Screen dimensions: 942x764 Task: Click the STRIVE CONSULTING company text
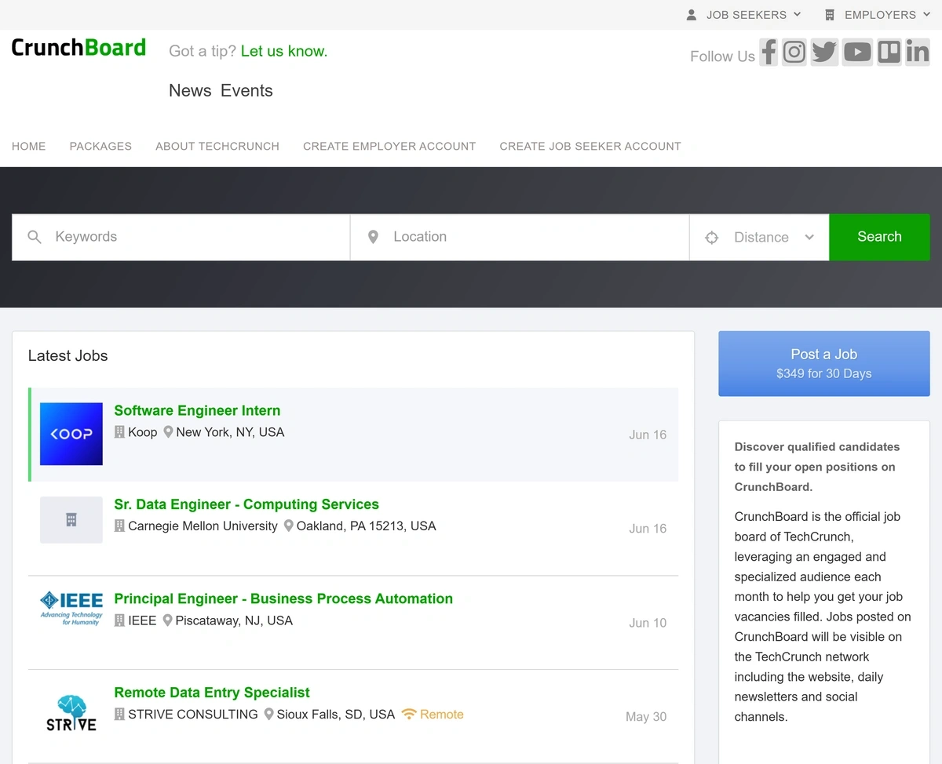193,715
